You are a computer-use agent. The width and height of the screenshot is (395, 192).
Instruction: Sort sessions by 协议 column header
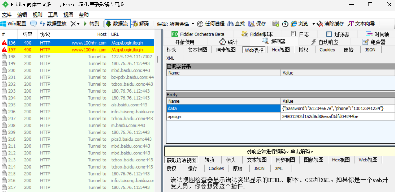click(x=49, y=34)
